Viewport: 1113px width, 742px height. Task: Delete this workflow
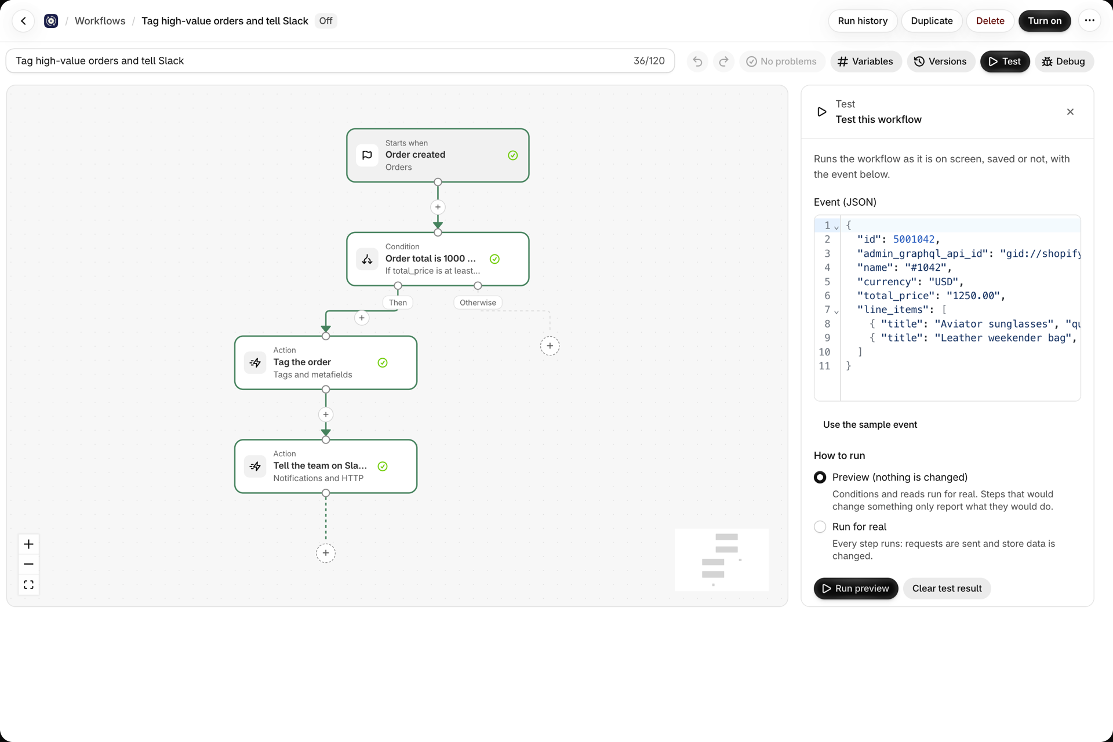990,21
